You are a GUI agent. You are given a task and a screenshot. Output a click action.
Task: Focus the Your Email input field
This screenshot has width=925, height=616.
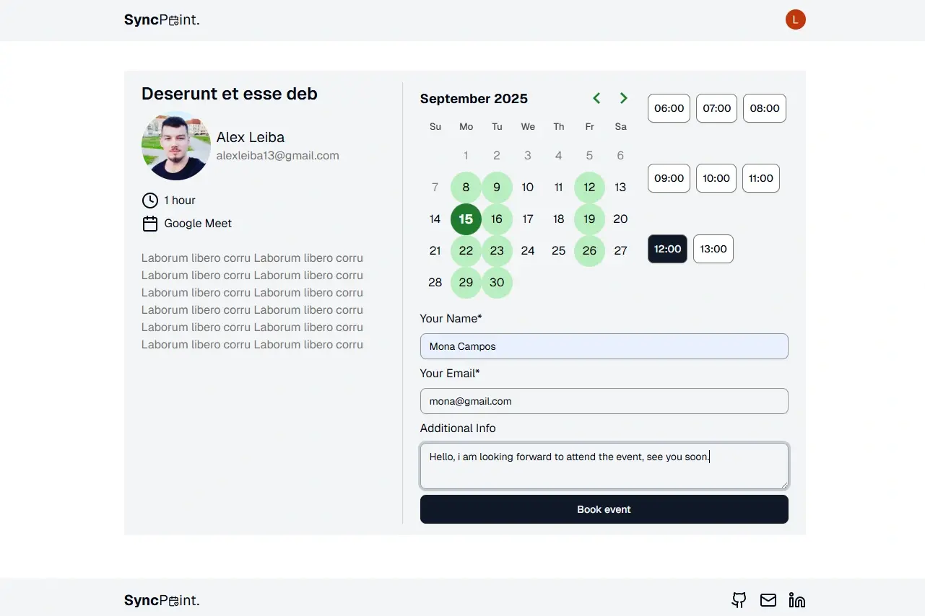click(x=604, y=401)
